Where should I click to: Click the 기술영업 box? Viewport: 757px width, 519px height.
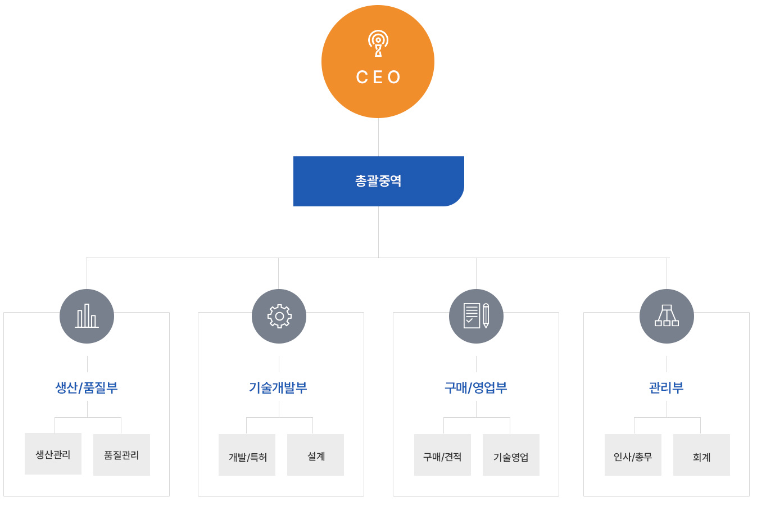point(511,455)
